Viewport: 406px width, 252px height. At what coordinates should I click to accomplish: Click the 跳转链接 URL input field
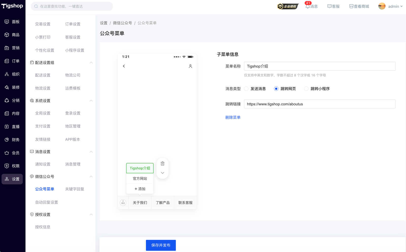[x=319, y=104]
